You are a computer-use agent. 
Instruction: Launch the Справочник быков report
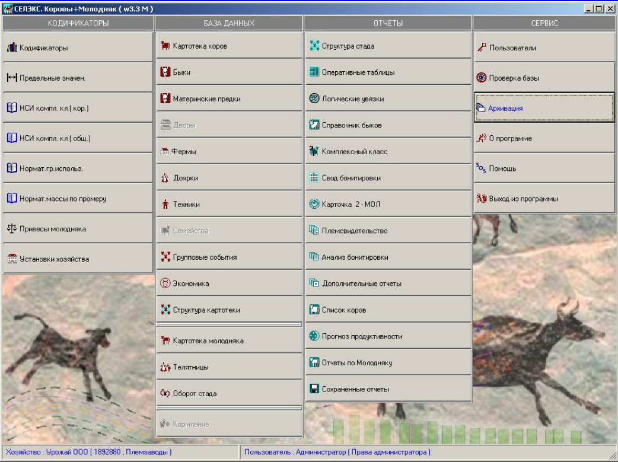(x=388, y=125)
